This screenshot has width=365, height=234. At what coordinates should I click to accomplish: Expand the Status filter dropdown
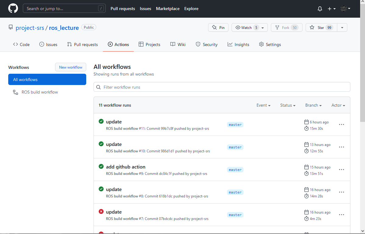pyautogui.click(x=288, y=105)
